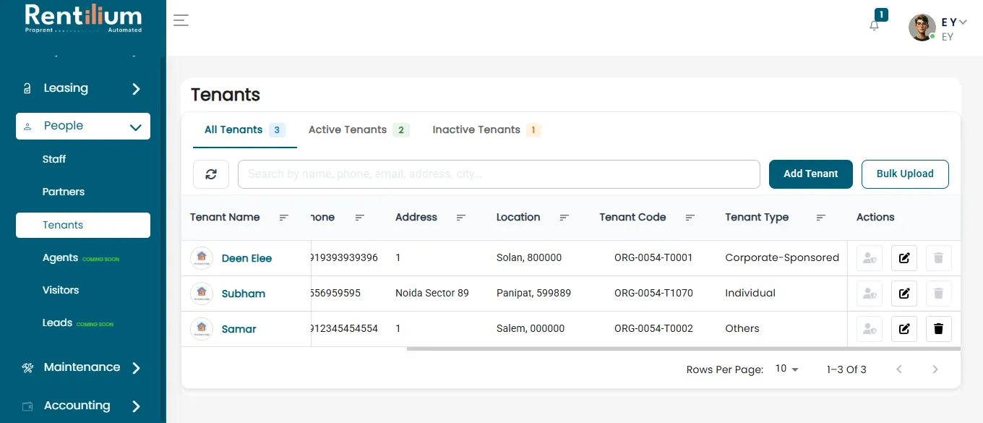Screen dimensions: 983x423
Task: Delete tenant Samar
Action: pos(938,329)
